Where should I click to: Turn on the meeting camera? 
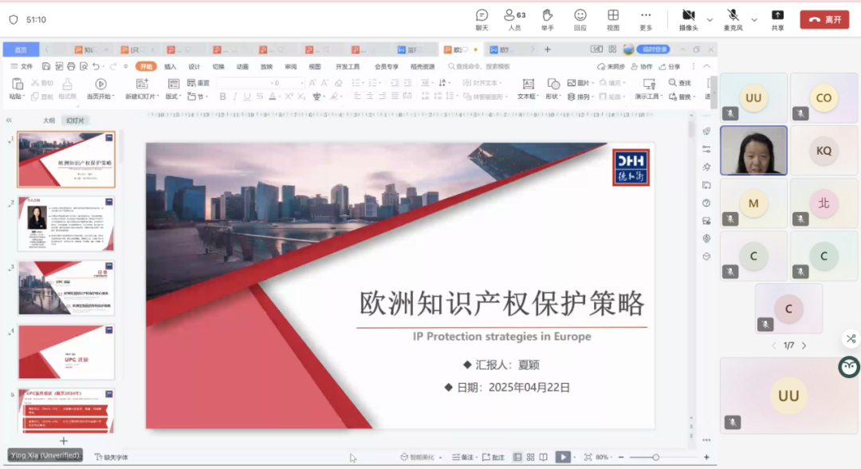click(x=689, y=18)
